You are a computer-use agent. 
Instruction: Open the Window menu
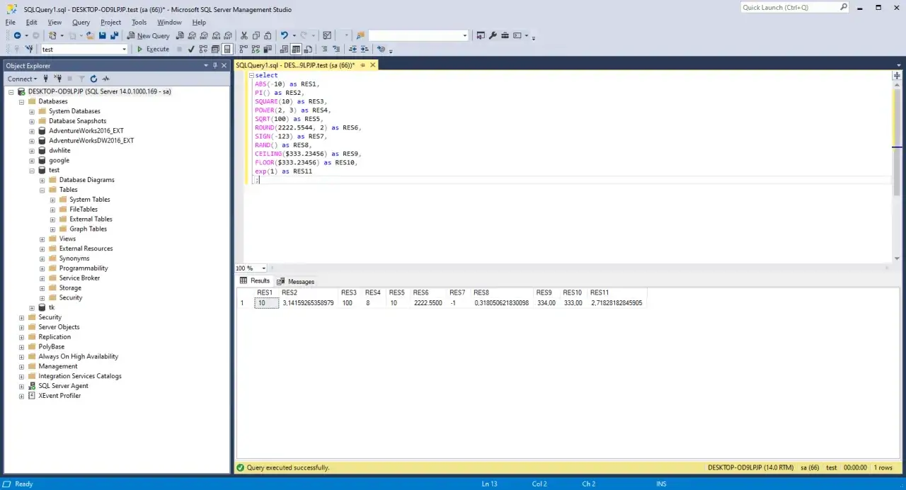coord(169,22)
